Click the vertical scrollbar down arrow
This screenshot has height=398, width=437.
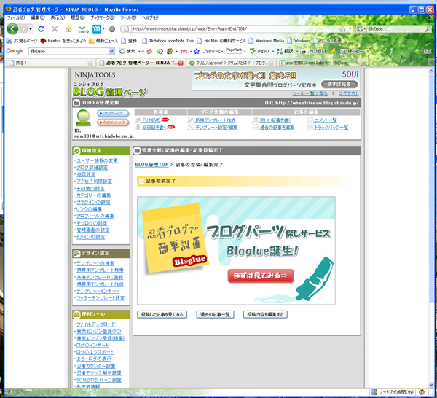click(431, 385)
